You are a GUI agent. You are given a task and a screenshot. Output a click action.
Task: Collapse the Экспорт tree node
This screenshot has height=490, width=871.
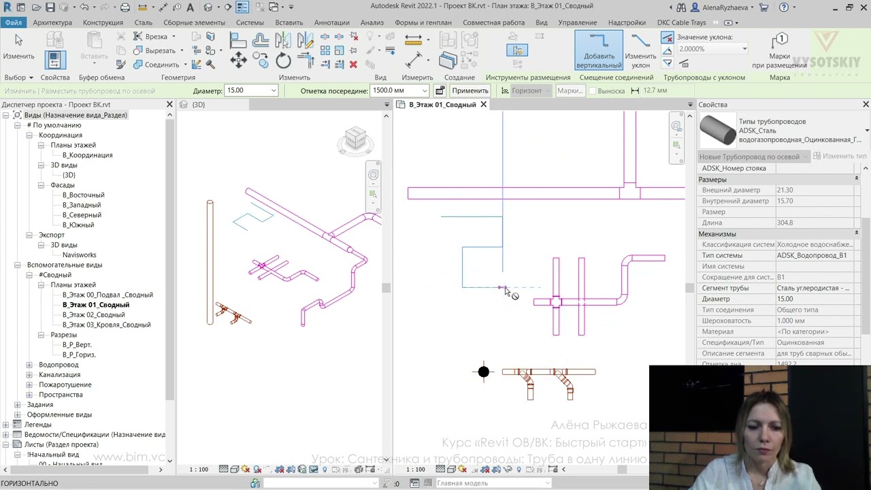(29, 235)
